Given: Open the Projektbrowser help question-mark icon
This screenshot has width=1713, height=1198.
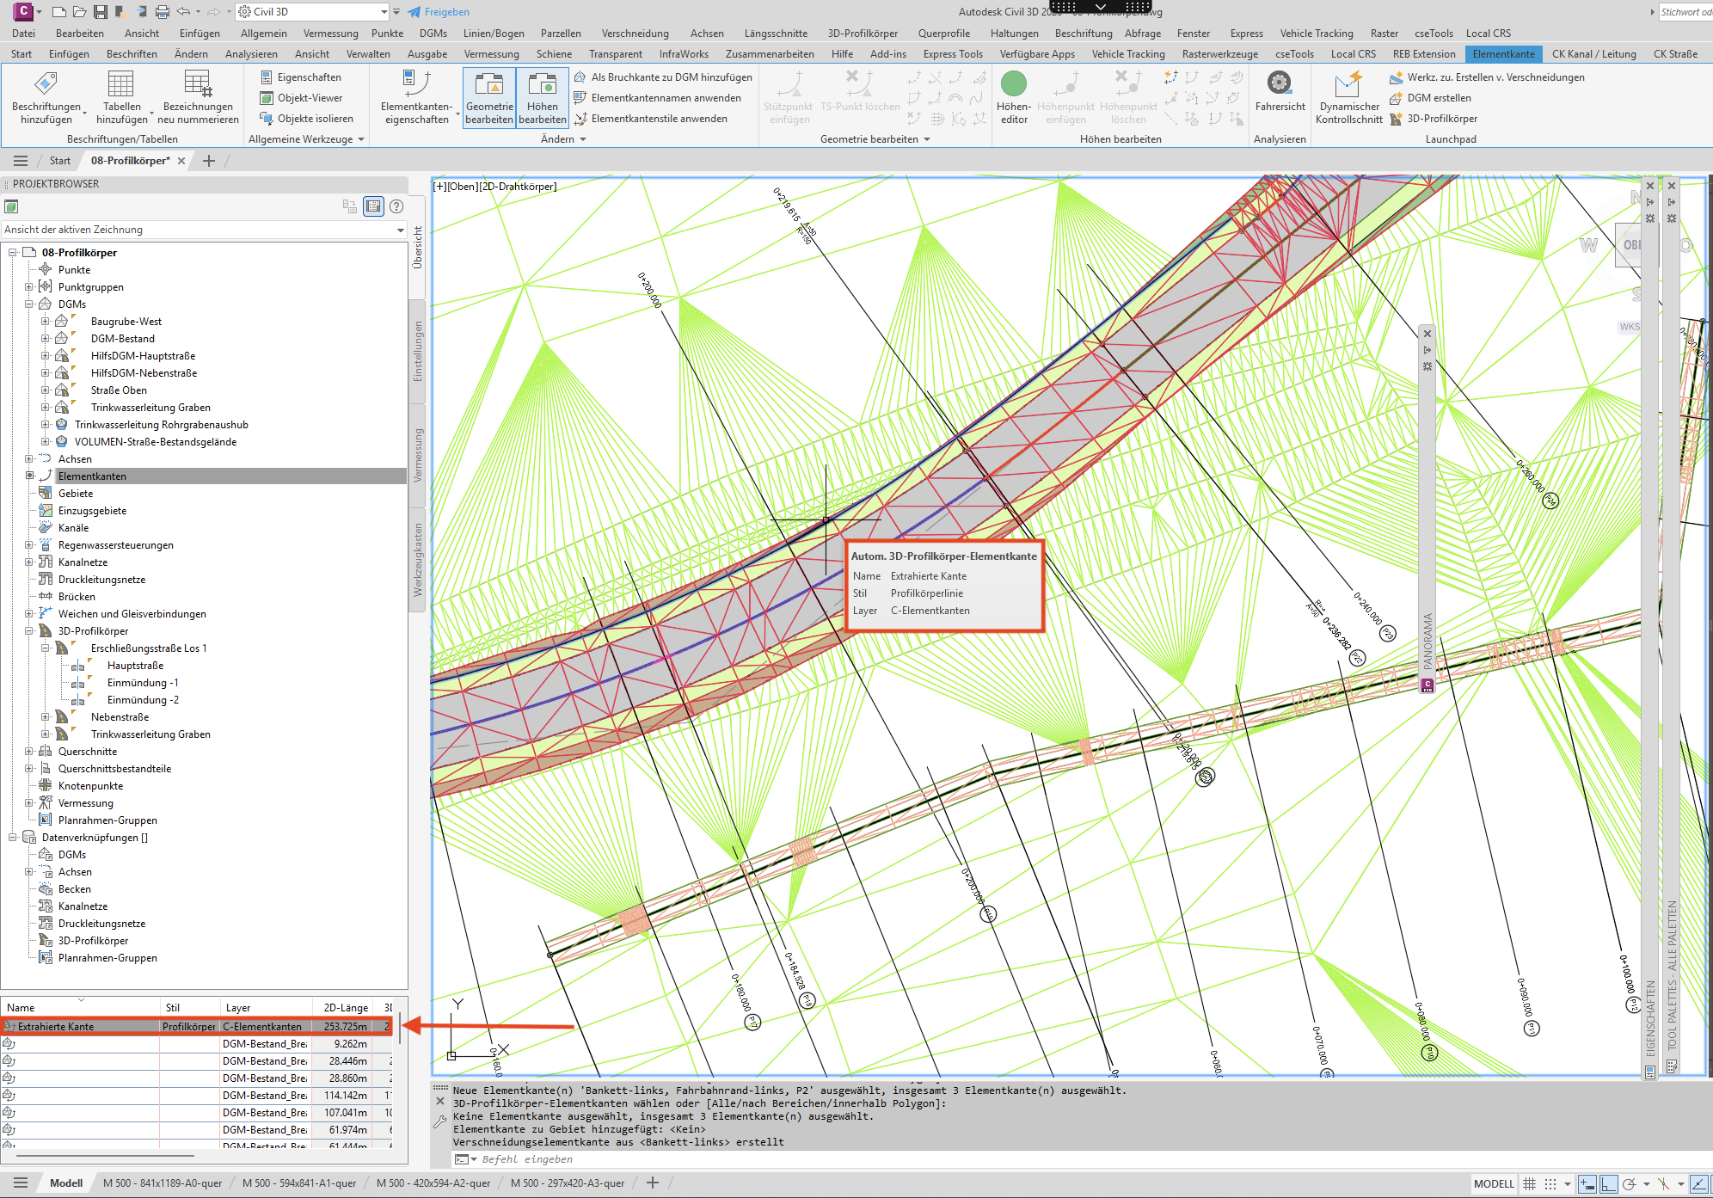Looking at the screenshot, I should 396,206.
